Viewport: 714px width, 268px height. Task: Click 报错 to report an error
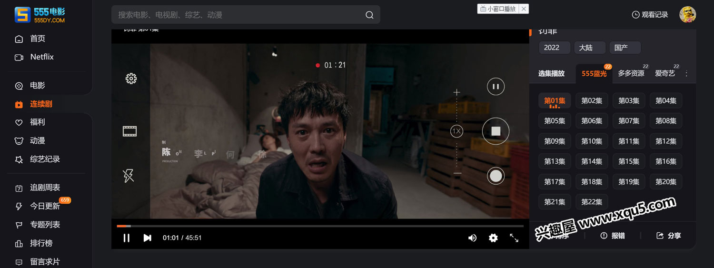[x=613, y=236]
